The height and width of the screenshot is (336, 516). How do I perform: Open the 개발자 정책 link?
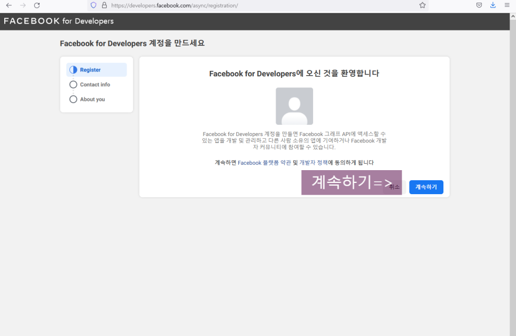pos(313,163)
